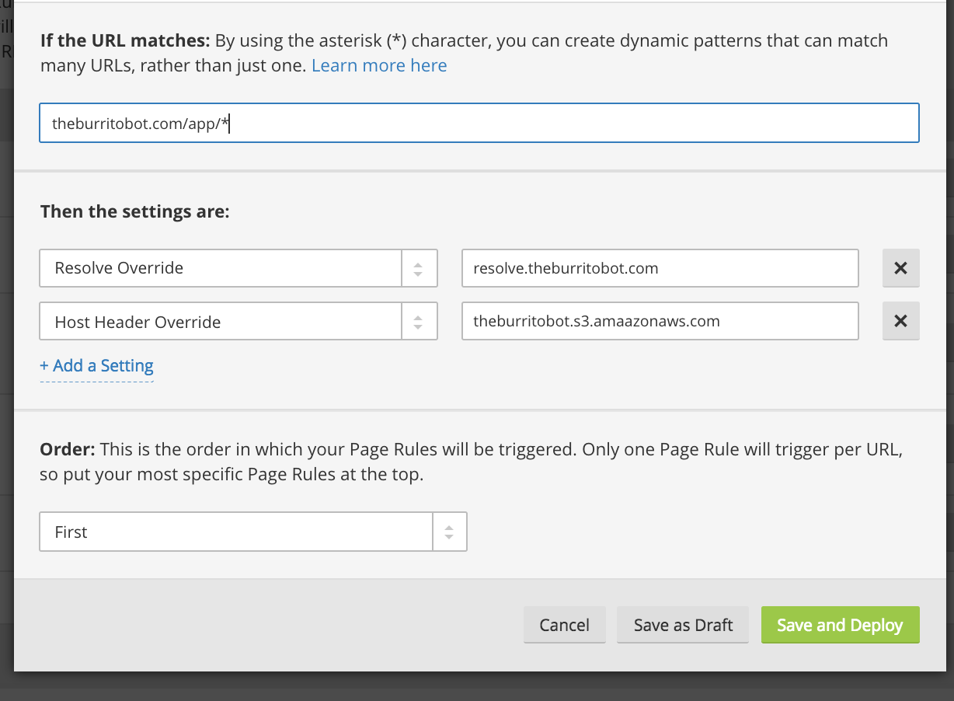
Task: Click the dimmed backdrop below the dialog
Action: point(477,687)
